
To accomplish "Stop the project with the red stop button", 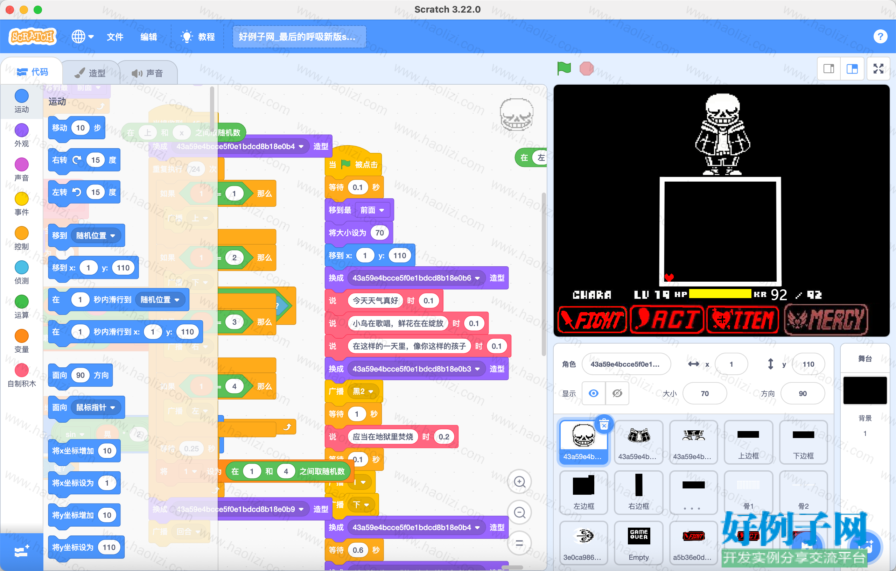I will point(586,69).
